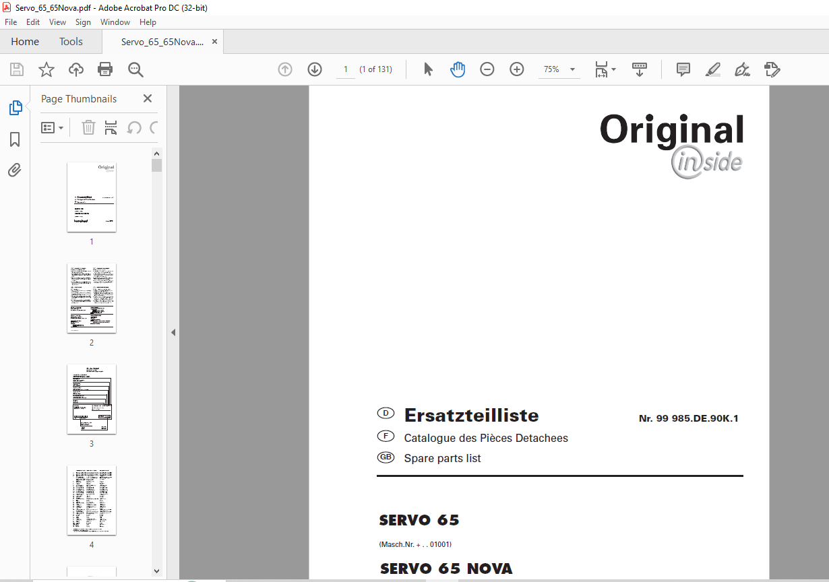Go to previous page arrow
This screenshot has height=582, width=829.
[x=285, y=69]
